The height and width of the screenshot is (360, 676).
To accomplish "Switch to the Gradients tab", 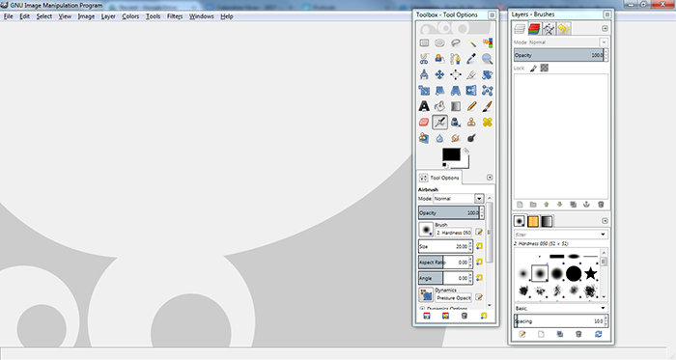I will click(547, 221).
